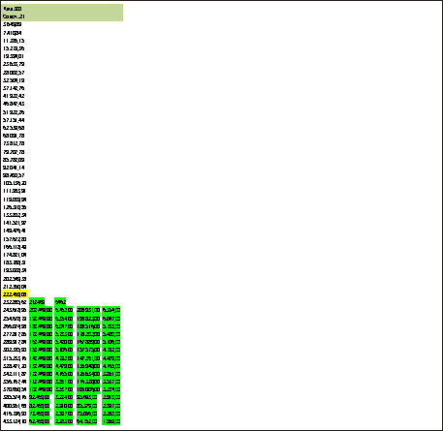The height and width of the screenshot is (431, 443).
Task: Select the green cell showing 102.462,00
Action: tap(41, 389)
